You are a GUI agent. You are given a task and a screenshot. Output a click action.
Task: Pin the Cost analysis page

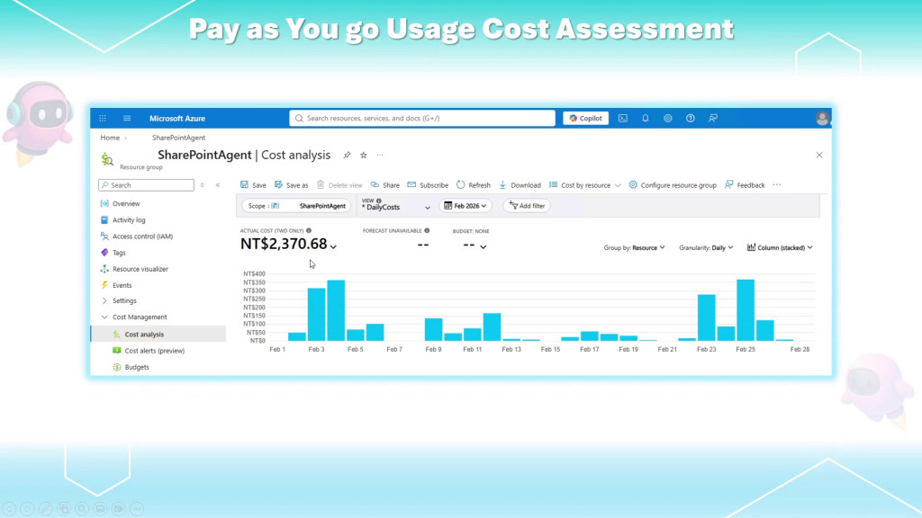347,155
